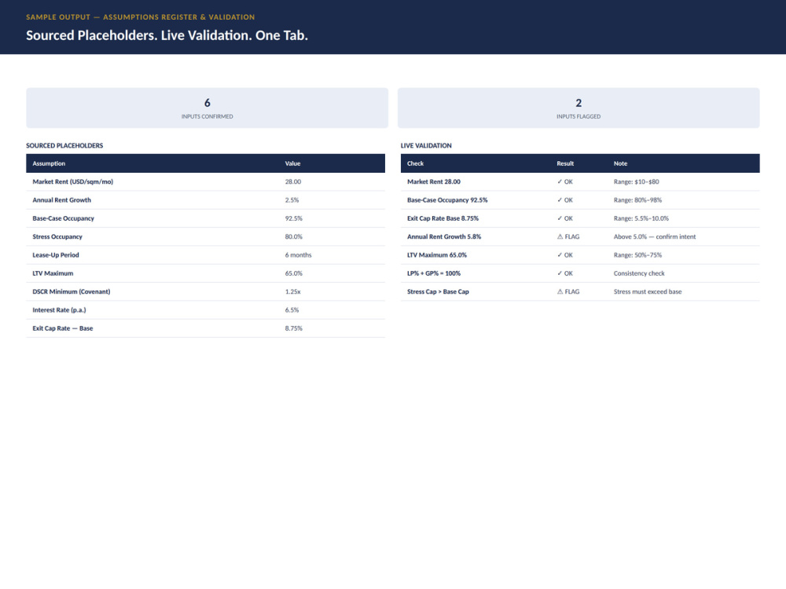Viewport: 786px width, 589px height.
Task: Click the note 'Range: 5.5%–10.0%'
Action: click(641, 218)
